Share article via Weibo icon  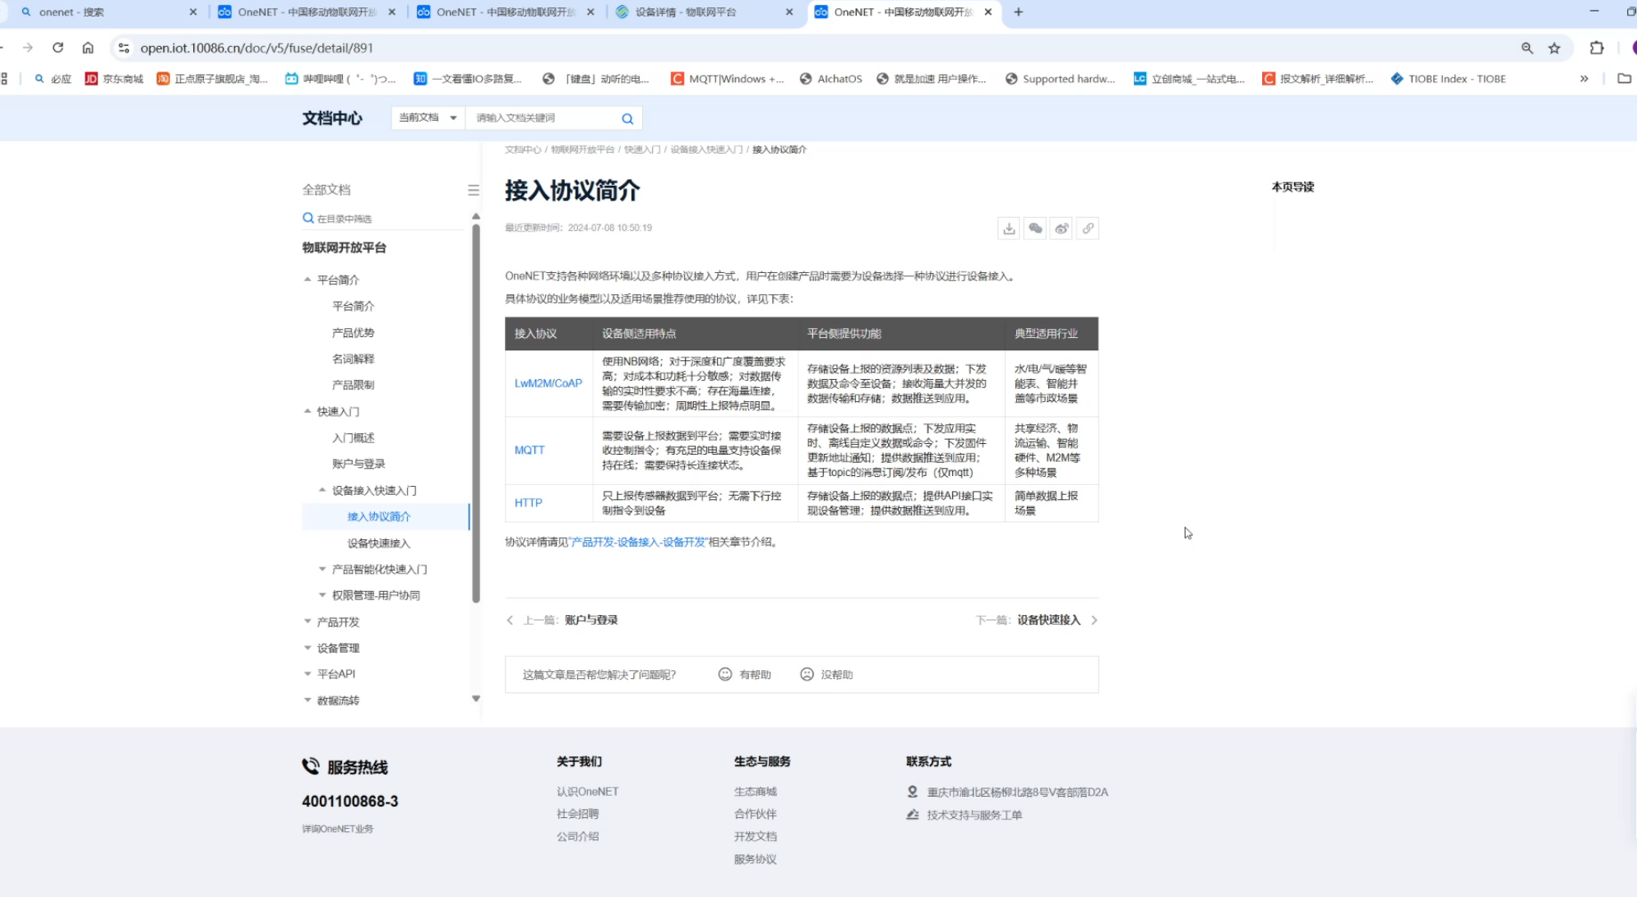(x=1061, y=229)
